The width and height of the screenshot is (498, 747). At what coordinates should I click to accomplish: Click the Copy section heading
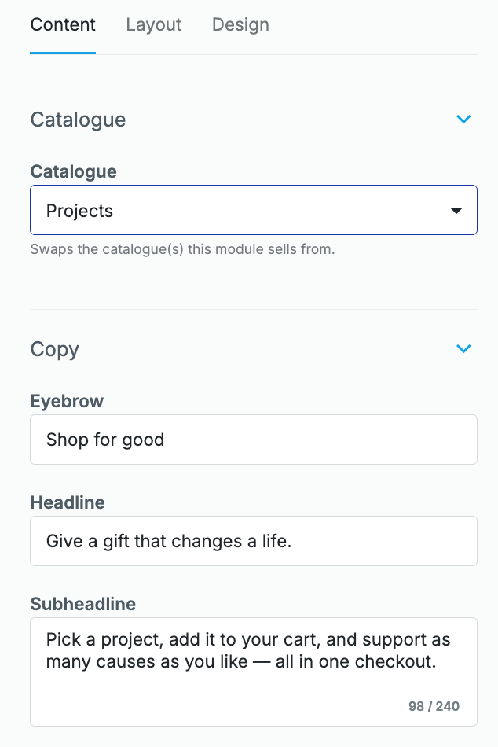[x=55, y=349]
